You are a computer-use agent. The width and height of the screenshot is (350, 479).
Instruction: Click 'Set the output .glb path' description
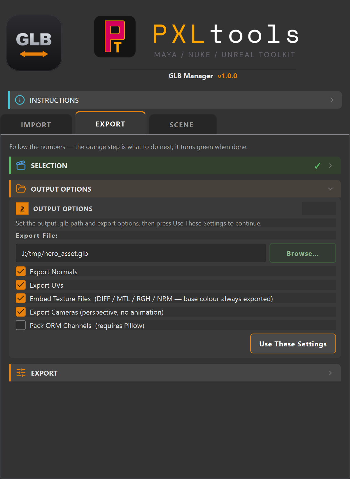point(139,223)
